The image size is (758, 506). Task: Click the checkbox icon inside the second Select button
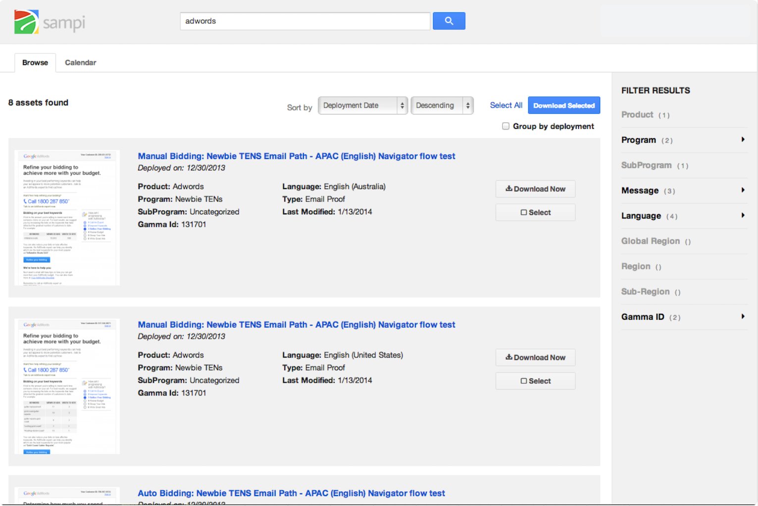coord(524,381)
